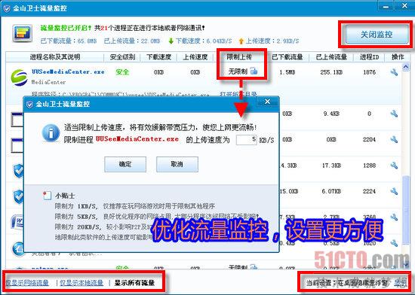Click the 更改 link for floating window setting
Screen dimensions: 415x295
click(x=400, y=283)
